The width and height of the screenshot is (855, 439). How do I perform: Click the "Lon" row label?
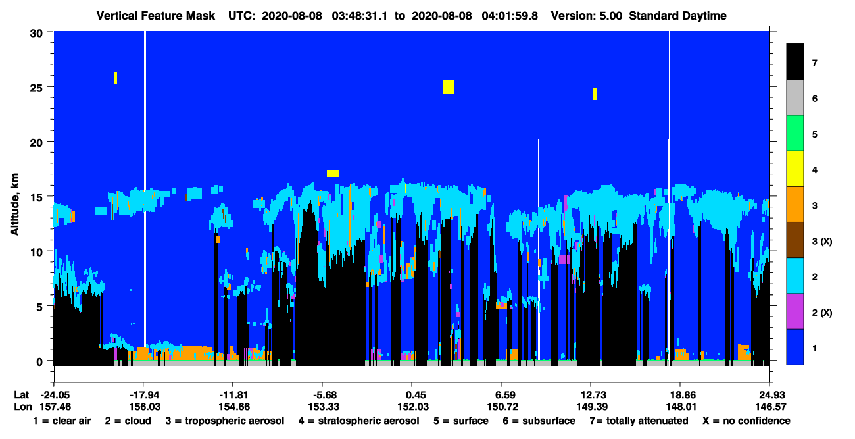(22, 407)
